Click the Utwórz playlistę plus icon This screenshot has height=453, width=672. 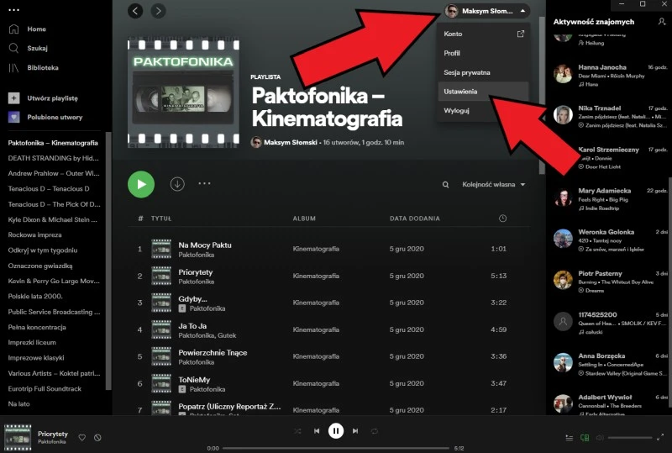[x=13, y=98]
